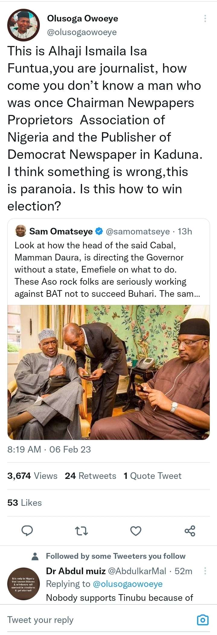Tap the retweet arrows icon
This screenshot has height=635, width=217.
(81, 531)
